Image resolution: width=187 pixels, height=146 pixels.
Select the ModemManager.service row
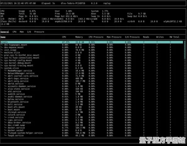(92, 71)
